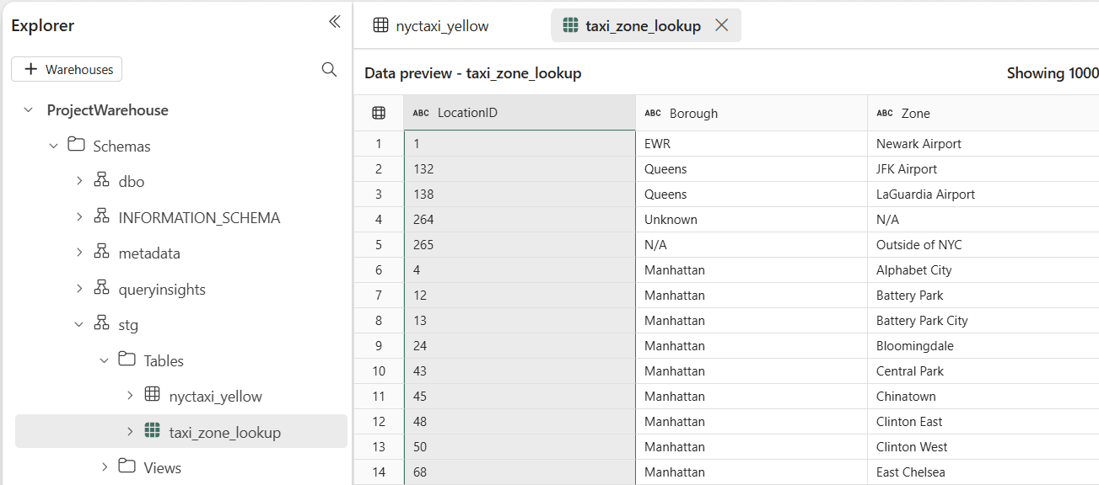Screen dimensions: 1099x485
Task: Select nyctaxi_yellow table in the tree
Action: [x=215, y=396]
